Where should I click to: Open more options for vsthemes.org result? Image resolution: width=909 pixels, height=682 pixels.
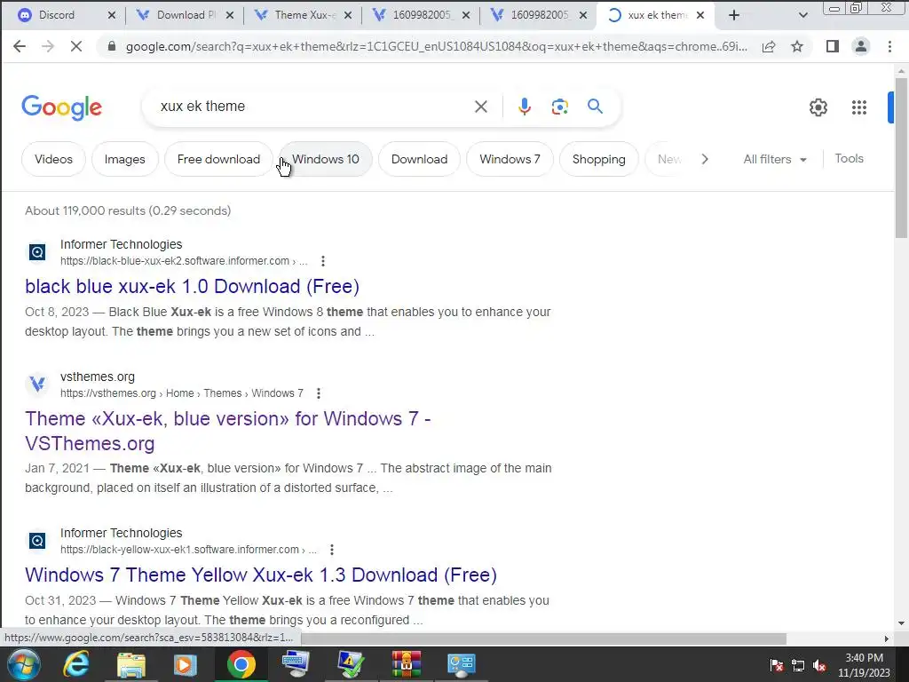(319, 393)
